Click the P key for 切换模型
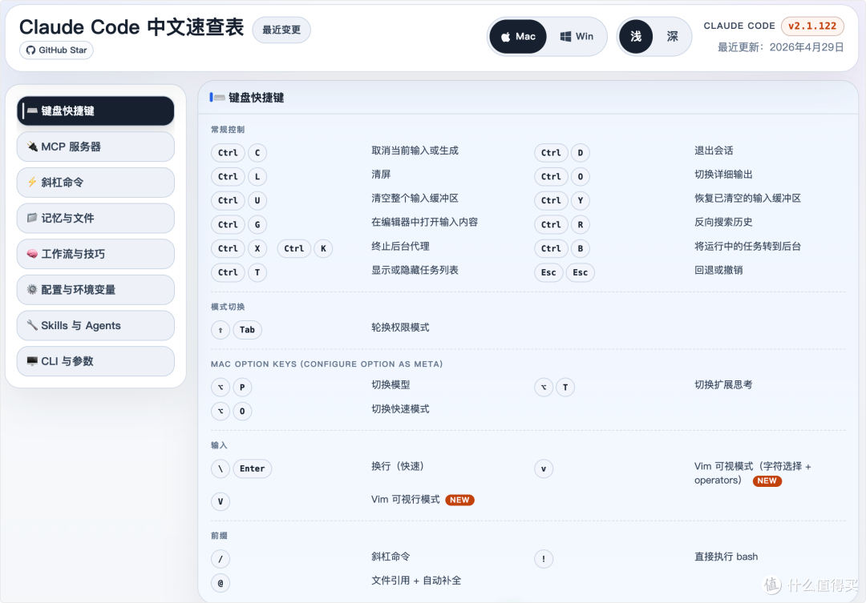This screenshot has height=603, width=866. point(242,388)
